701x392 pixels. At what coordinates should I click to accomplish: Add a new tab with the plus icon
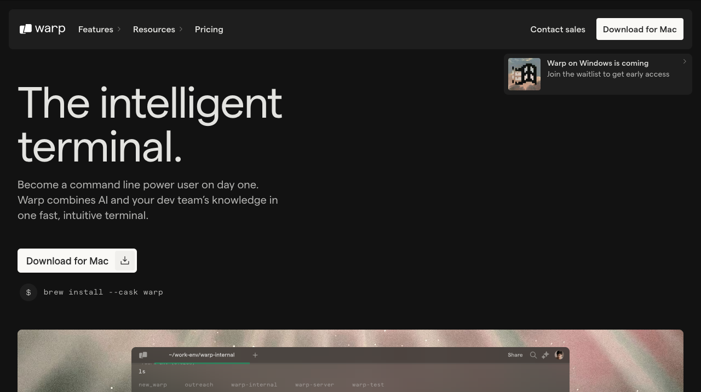255,355
